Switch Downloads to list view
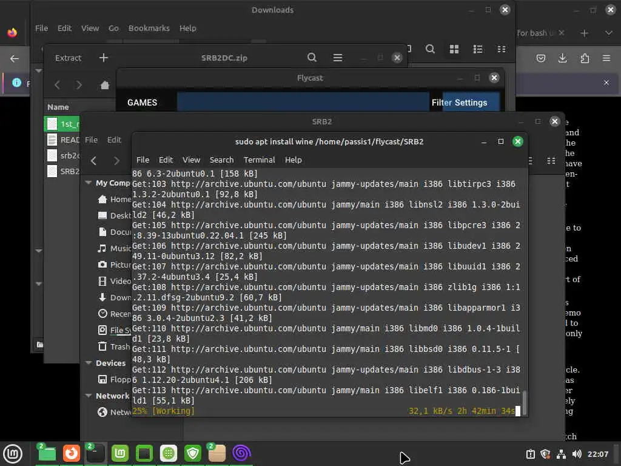Image resolution: width=621 pixels, height=466 pixels. (x=478, y=49)
